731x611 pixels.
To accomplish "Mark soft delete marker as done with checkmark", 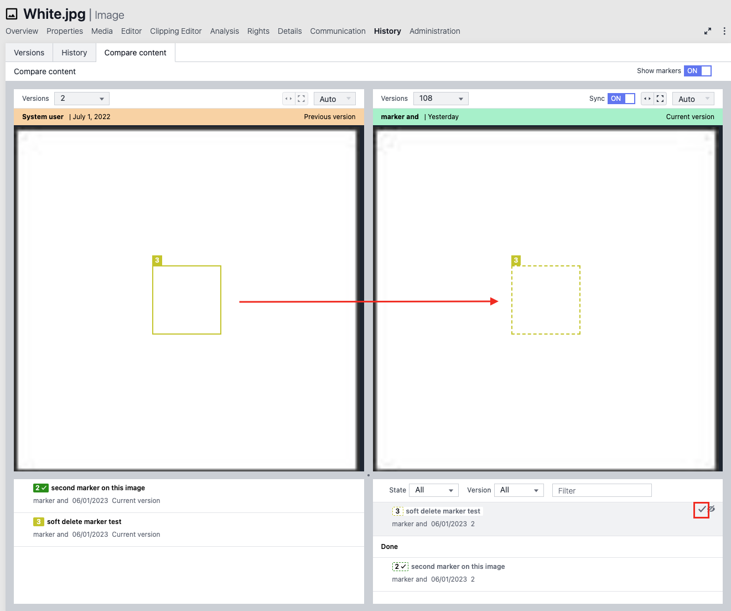I will click(701, 510).
